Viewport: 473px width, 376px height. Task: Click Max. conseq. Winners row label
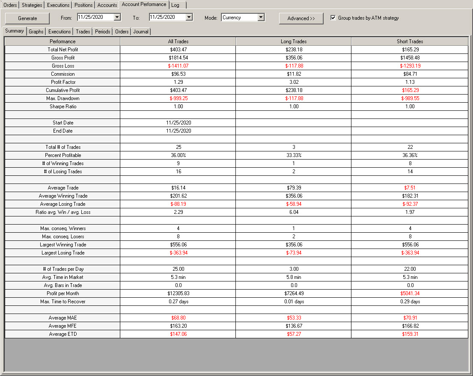pos(63,228)
